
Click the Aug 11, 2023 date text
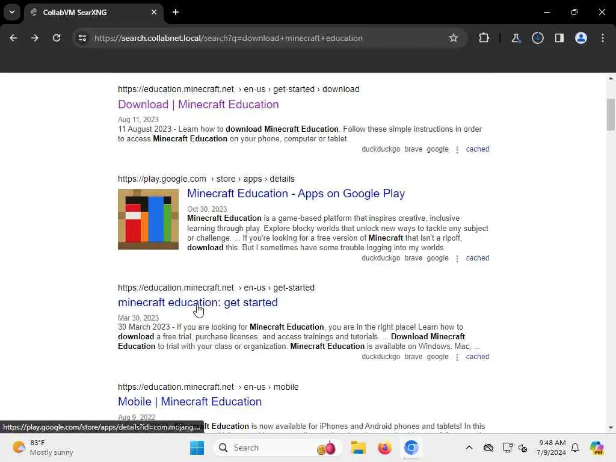[x=138, y=120]
